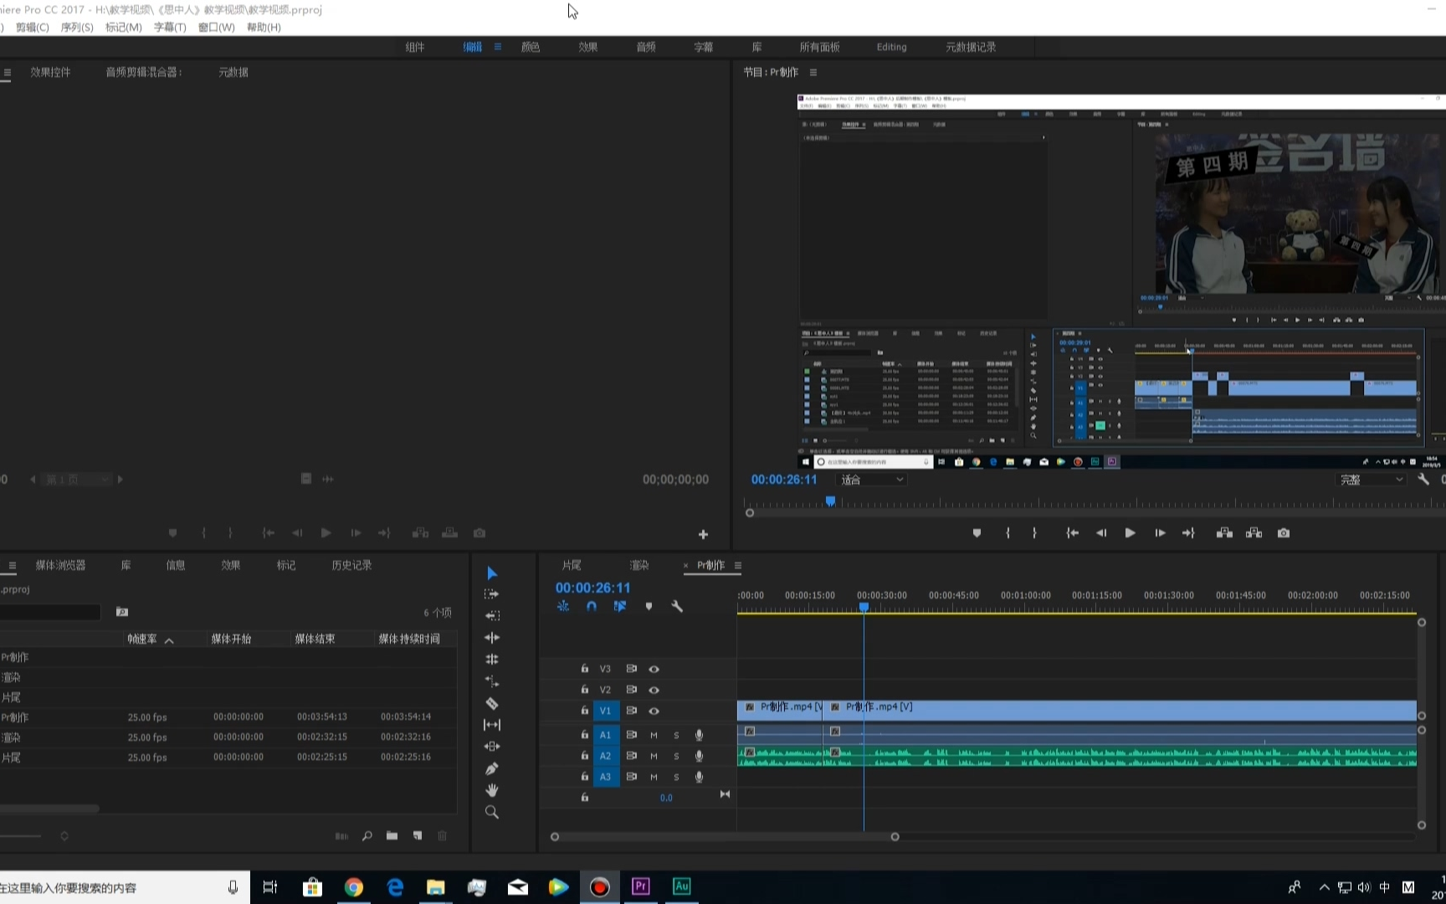Step back one frame in program monitor

point(1101,533)
